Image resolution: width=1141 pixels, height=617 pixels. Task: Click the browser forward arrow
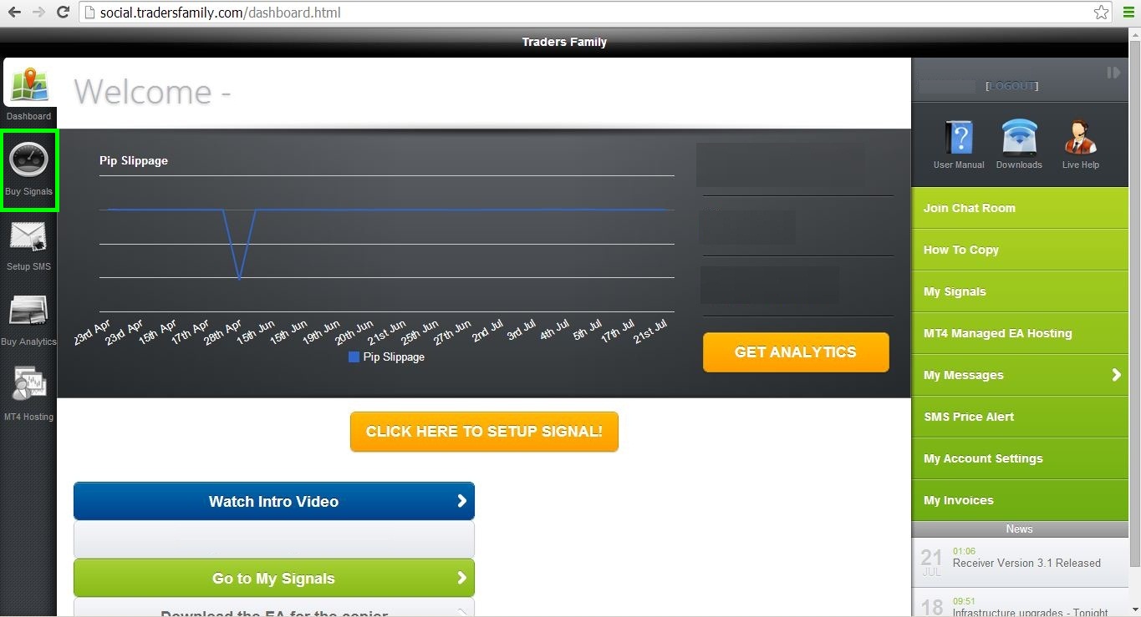click(38, 13)
